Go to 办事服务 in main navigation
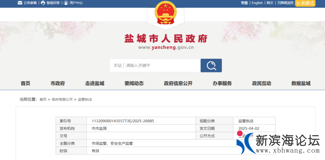The height and width of the screenshot is (160, 325). (222, 83)
